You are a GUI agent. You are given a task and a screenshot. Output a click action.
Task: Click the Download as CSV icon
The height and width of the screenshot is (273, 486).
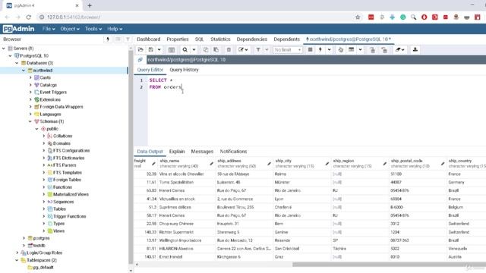415,49
